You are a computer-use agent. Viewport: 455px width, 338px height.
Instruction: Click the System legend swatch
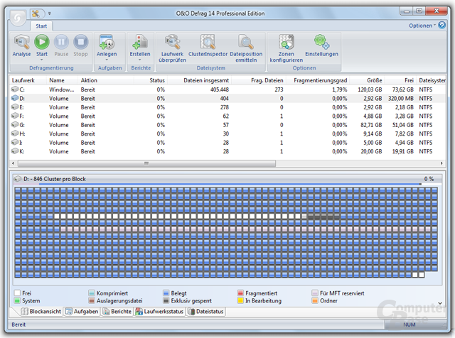click(17, 300)
